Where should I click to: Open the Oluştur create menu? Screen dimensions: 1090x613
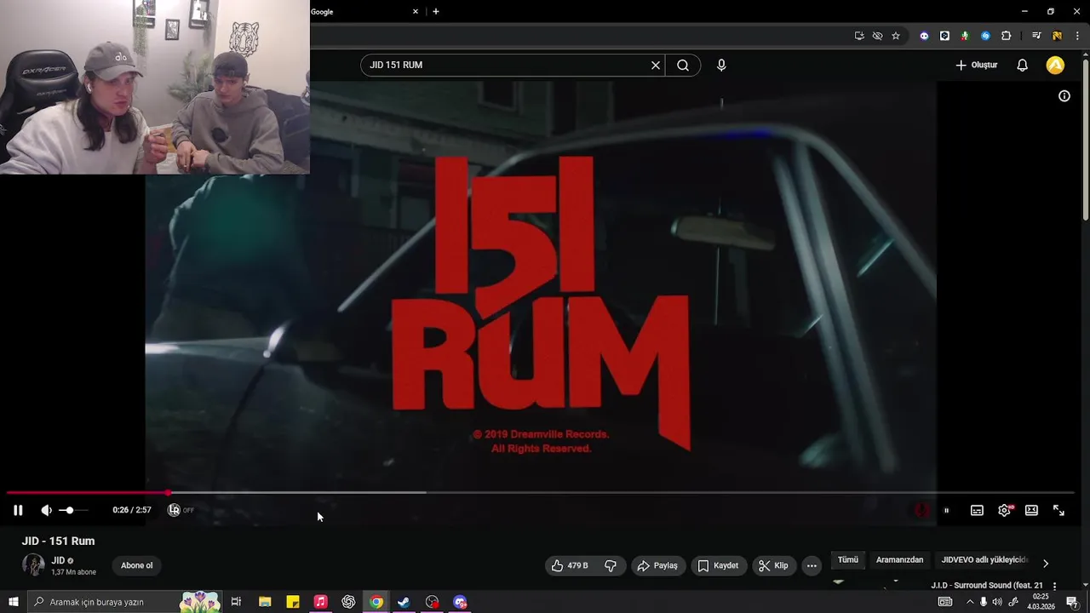click(976, 65)
